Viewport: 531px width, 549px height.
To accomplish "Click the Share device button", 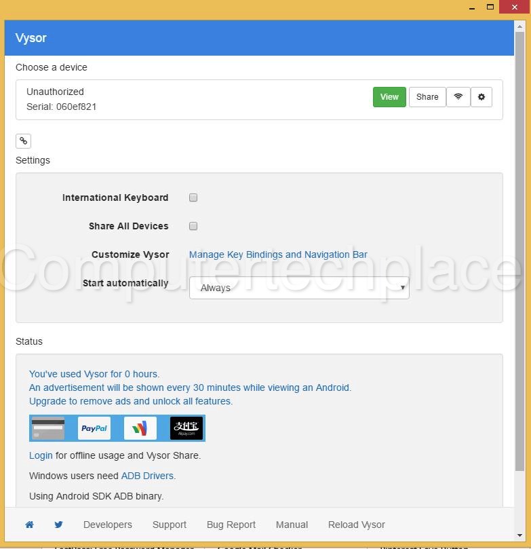I will click(427, 97).
